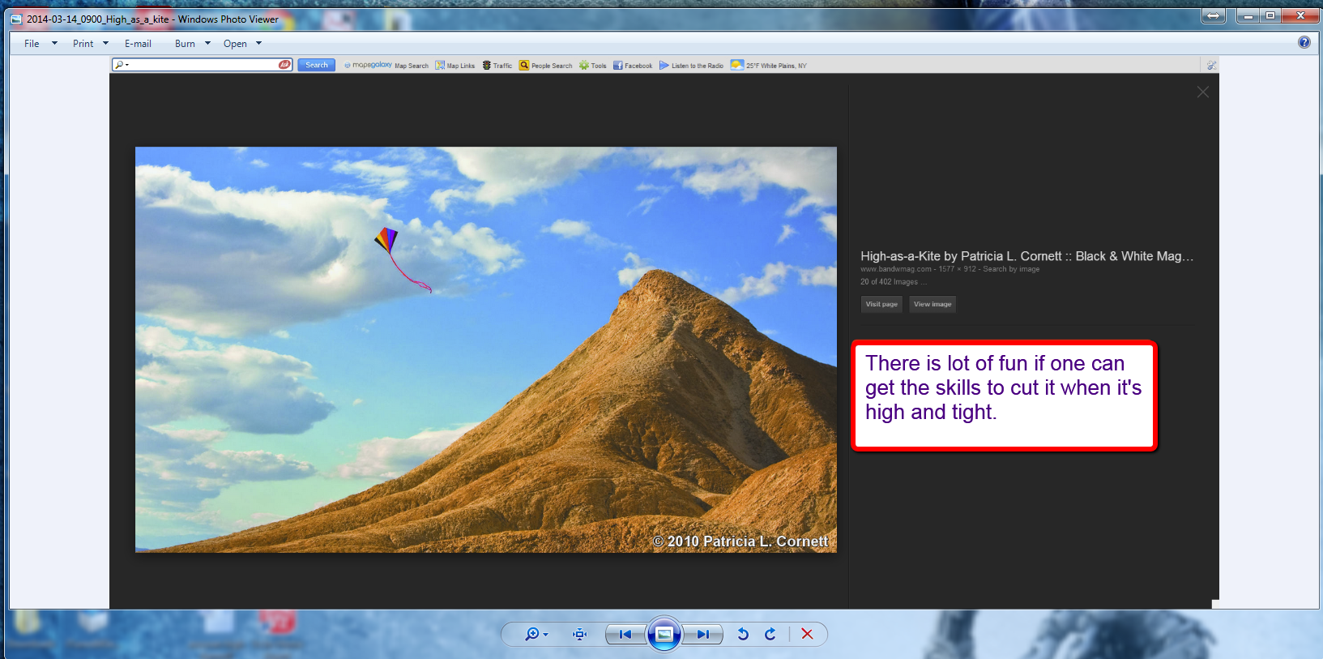Open the Facebook toolbar shortcut
The height and width of the screenshot is (659, 1323).
pyautogui.click(x=633, y=66)
